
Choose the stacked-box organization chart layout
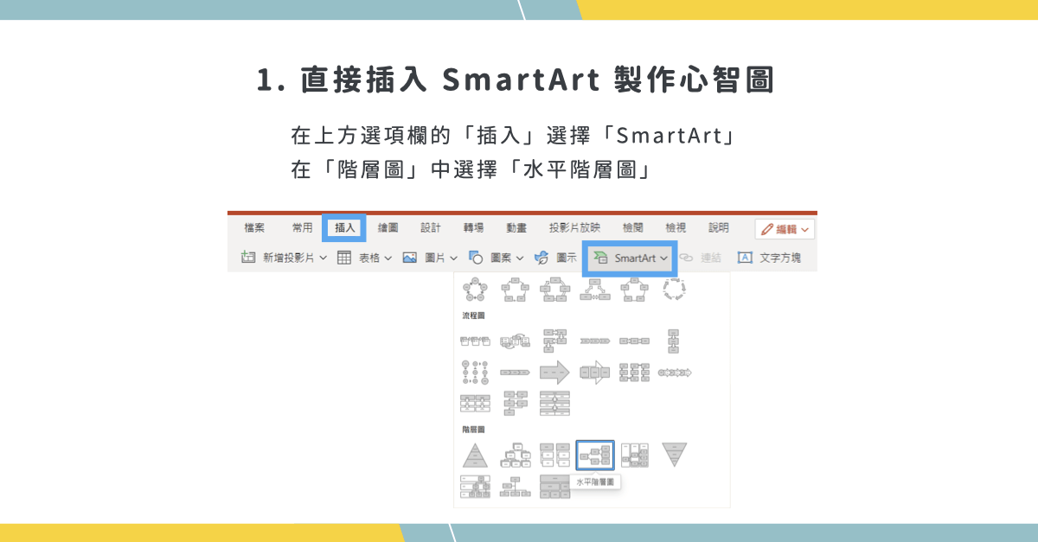515,455
